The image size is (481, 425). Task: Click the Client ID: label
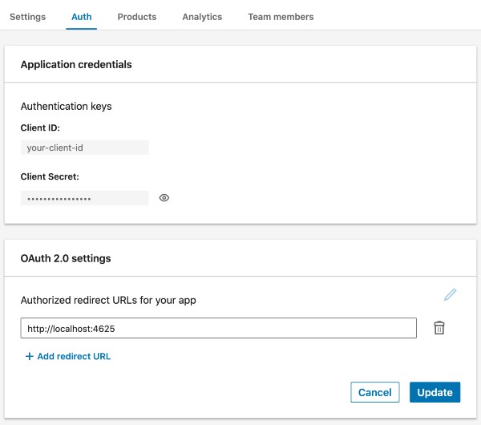point(40,127)
